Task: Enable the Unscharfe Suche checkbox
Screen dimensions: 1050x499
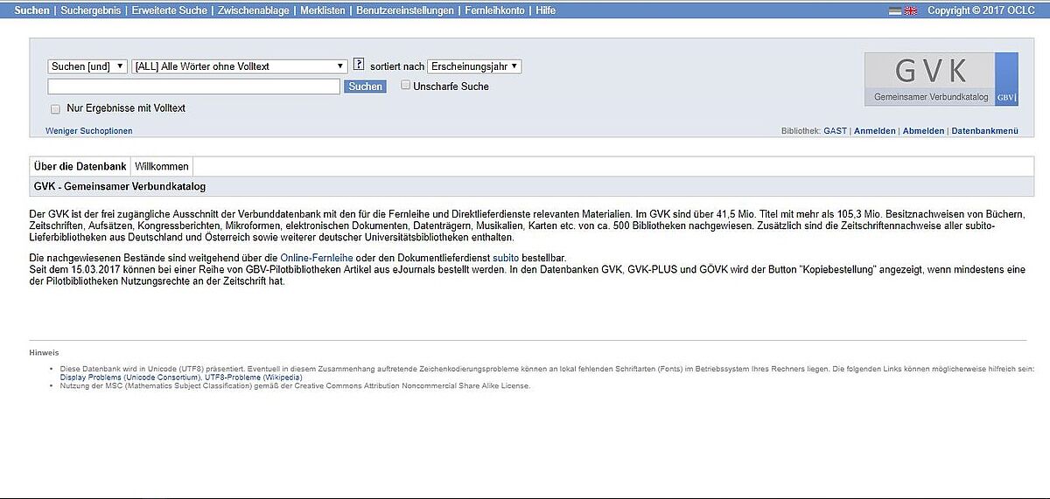Action: point(406,86)
